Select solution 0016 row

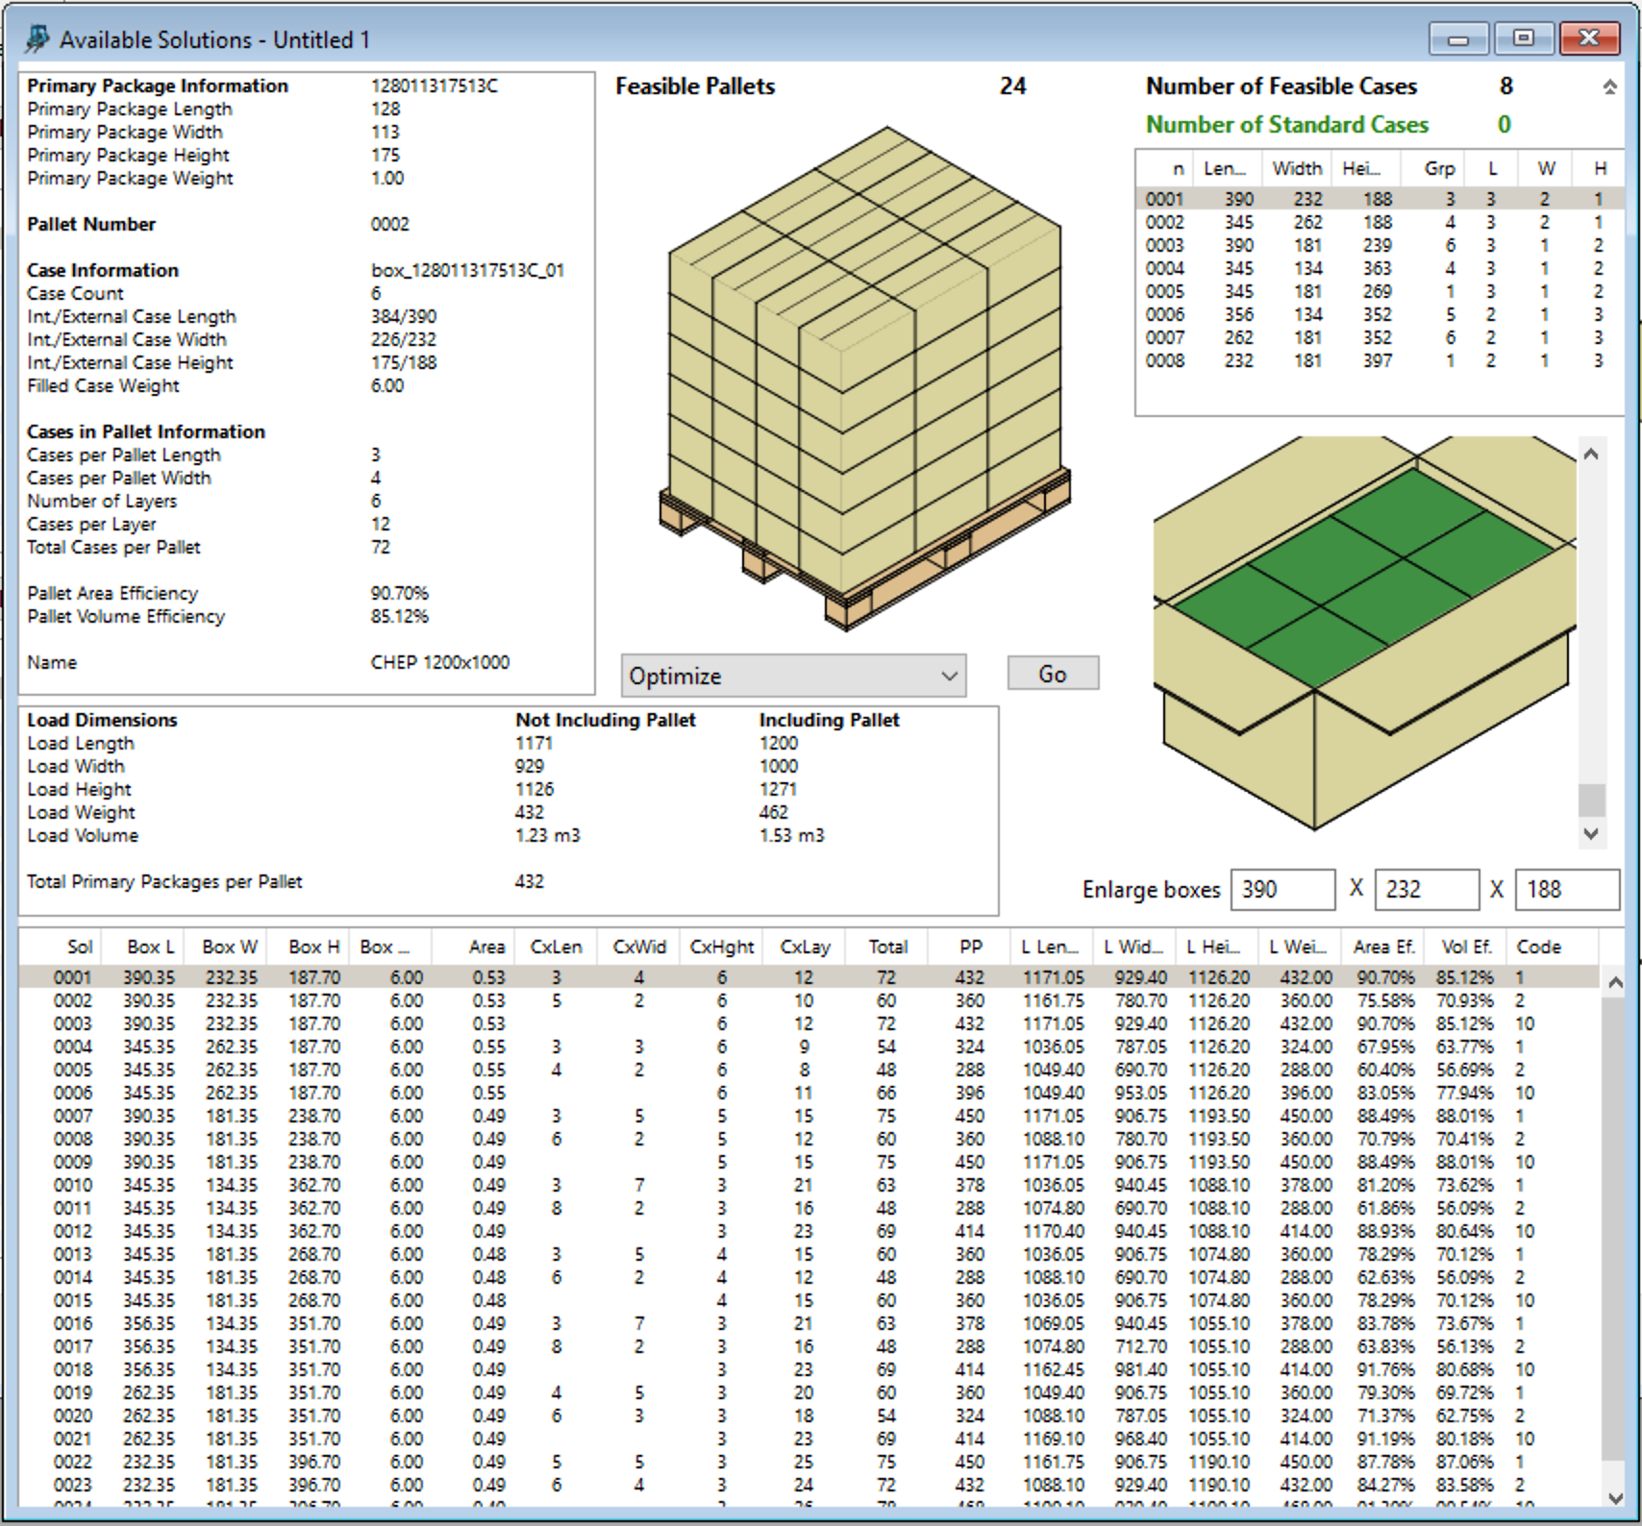tap(809, 1323)
